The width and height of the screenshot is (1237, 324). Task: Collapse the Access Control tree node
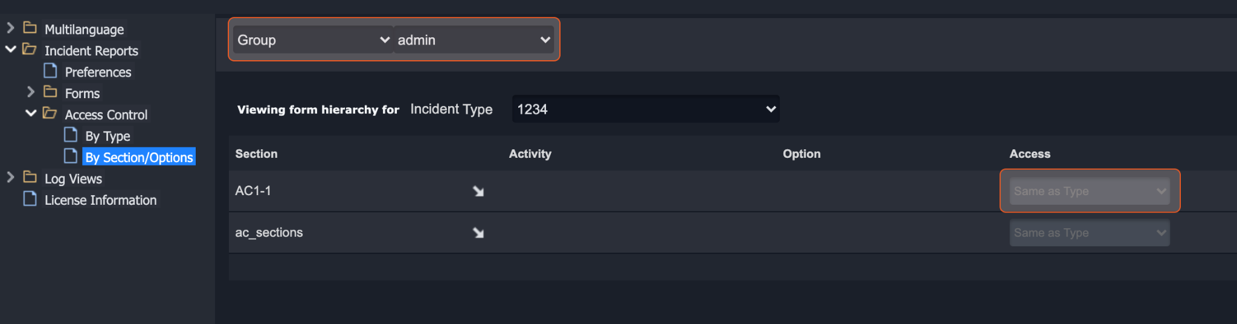point(31,113)
